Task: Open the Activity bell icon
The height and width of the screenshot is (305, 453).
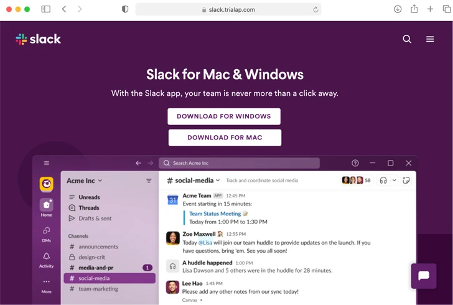Action: click(x=47, y=259)
